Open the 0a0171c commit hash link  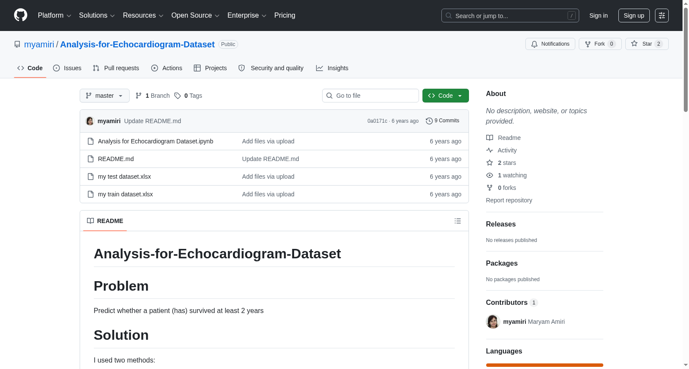coord(377,121)
